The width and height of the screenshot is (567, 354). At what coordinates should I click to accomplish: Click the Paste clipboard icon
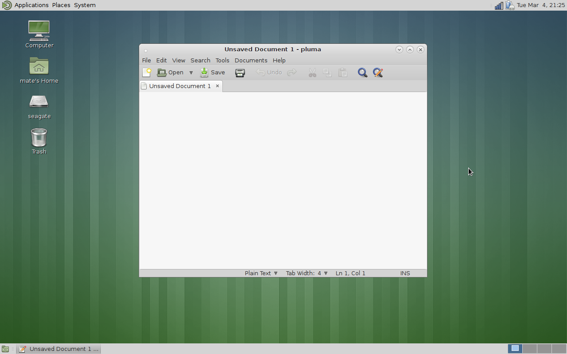coord(342,73)
